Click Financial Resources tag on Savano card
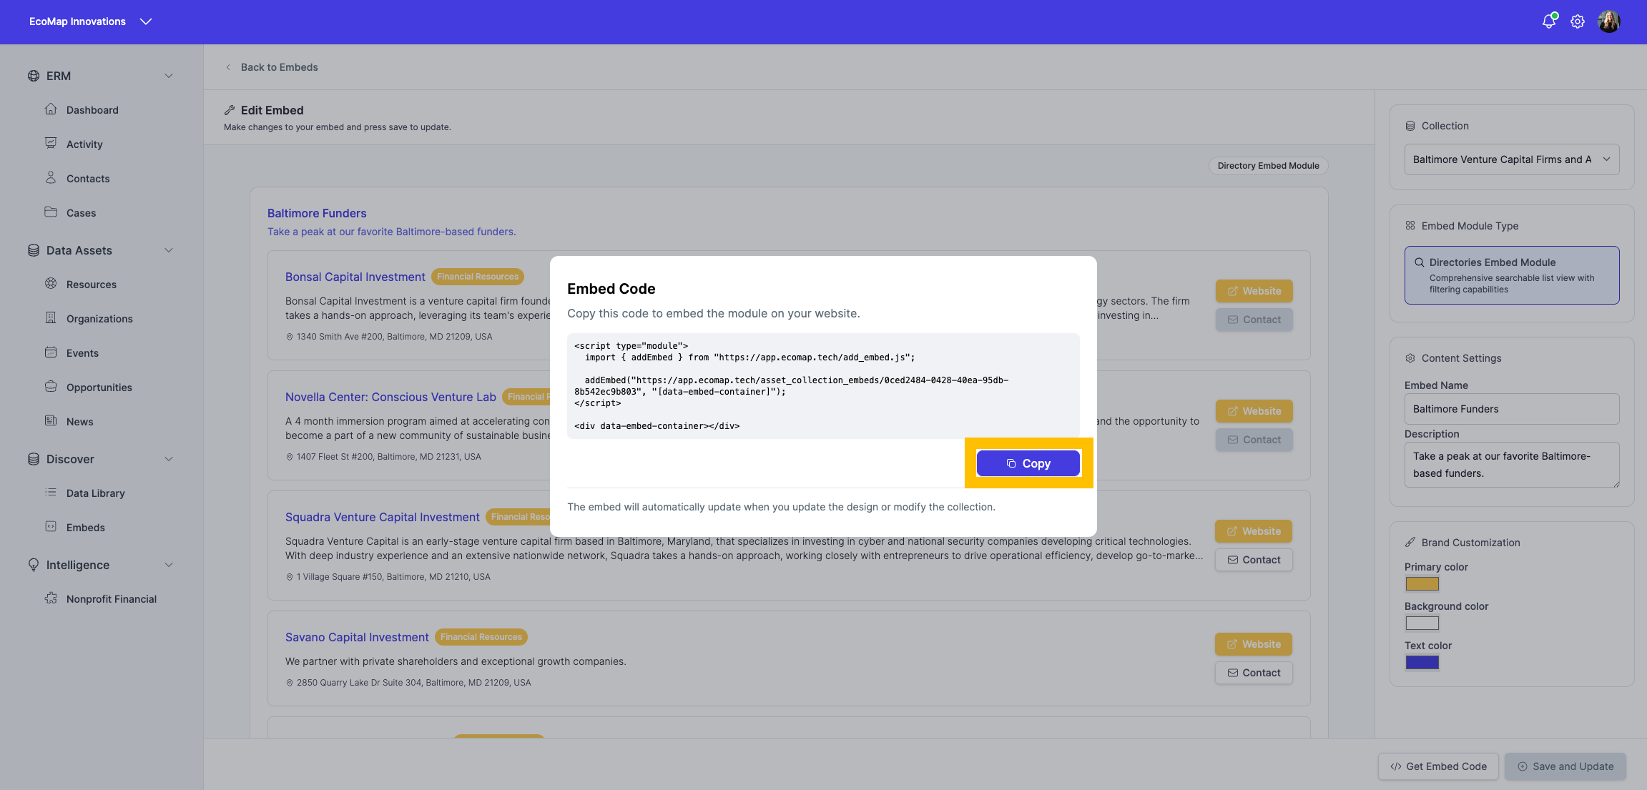The image size is (1647, 790). point(481,637)
